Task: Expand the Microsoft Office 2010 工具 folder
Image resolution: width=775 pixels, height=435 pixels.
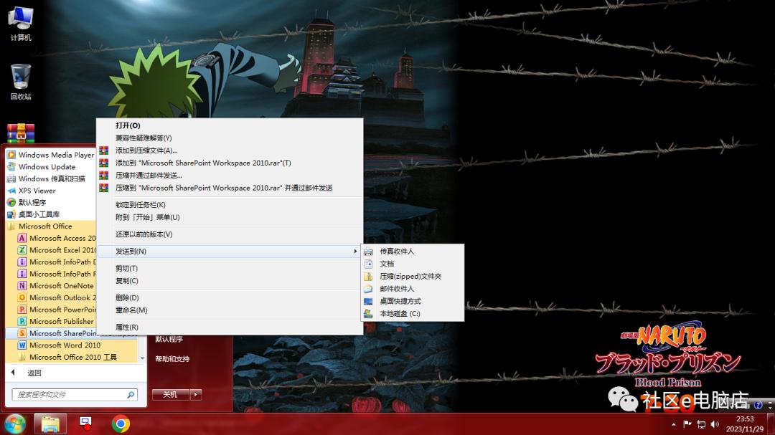Action: click(x=72, y=357)
